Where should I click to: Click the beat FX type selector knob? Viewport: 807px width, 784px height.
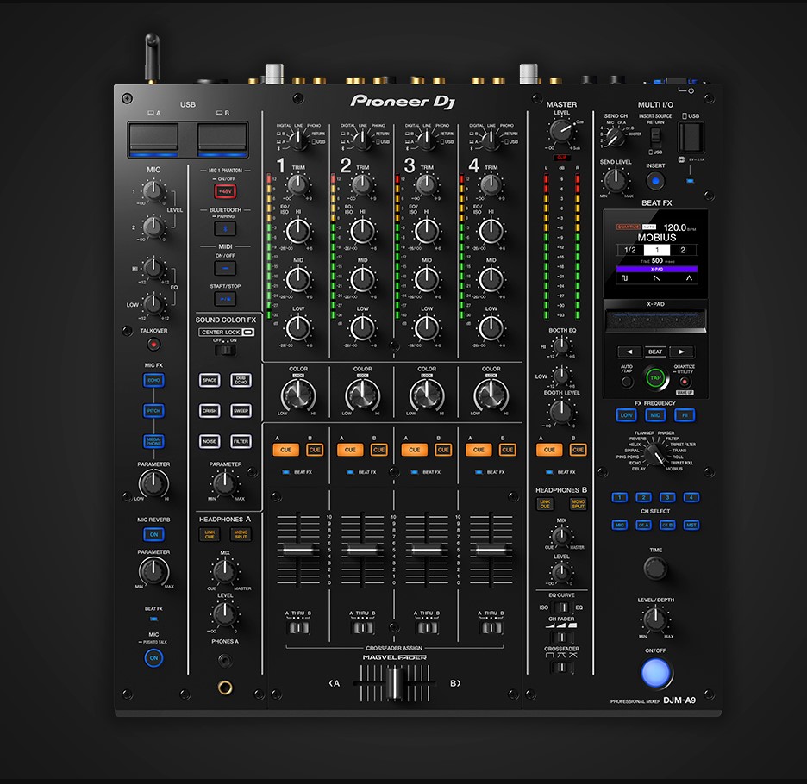pos(655,454)
